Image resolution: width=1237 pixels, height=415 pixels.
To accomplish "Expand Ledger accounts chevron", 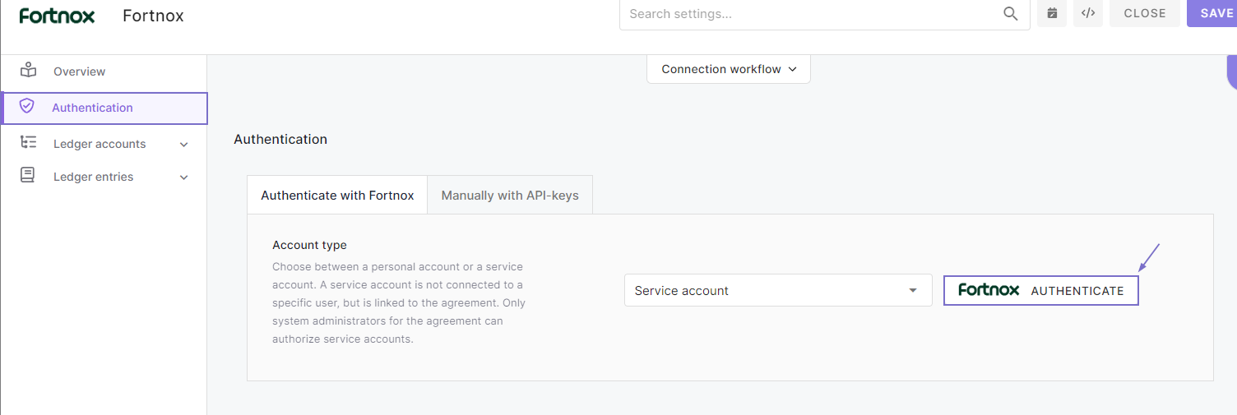I will [183, 145].
